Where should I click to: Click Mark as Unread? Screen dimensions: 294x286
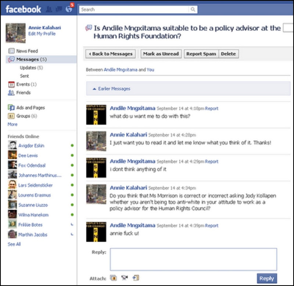tap(161, 54)
